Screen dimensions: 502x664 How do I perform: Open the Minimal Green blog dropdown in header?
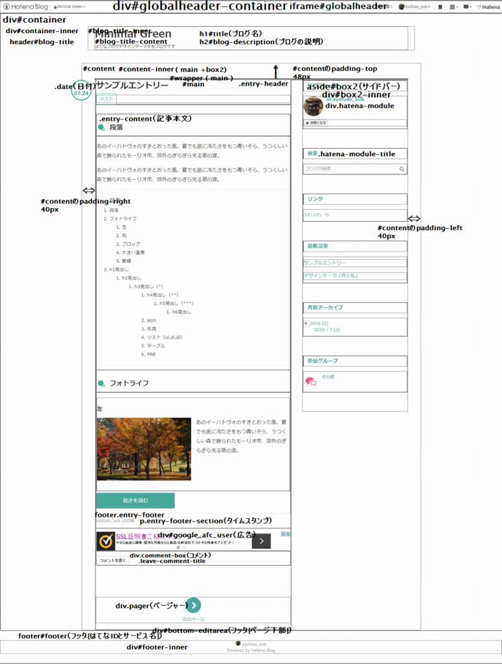[69, 6]
